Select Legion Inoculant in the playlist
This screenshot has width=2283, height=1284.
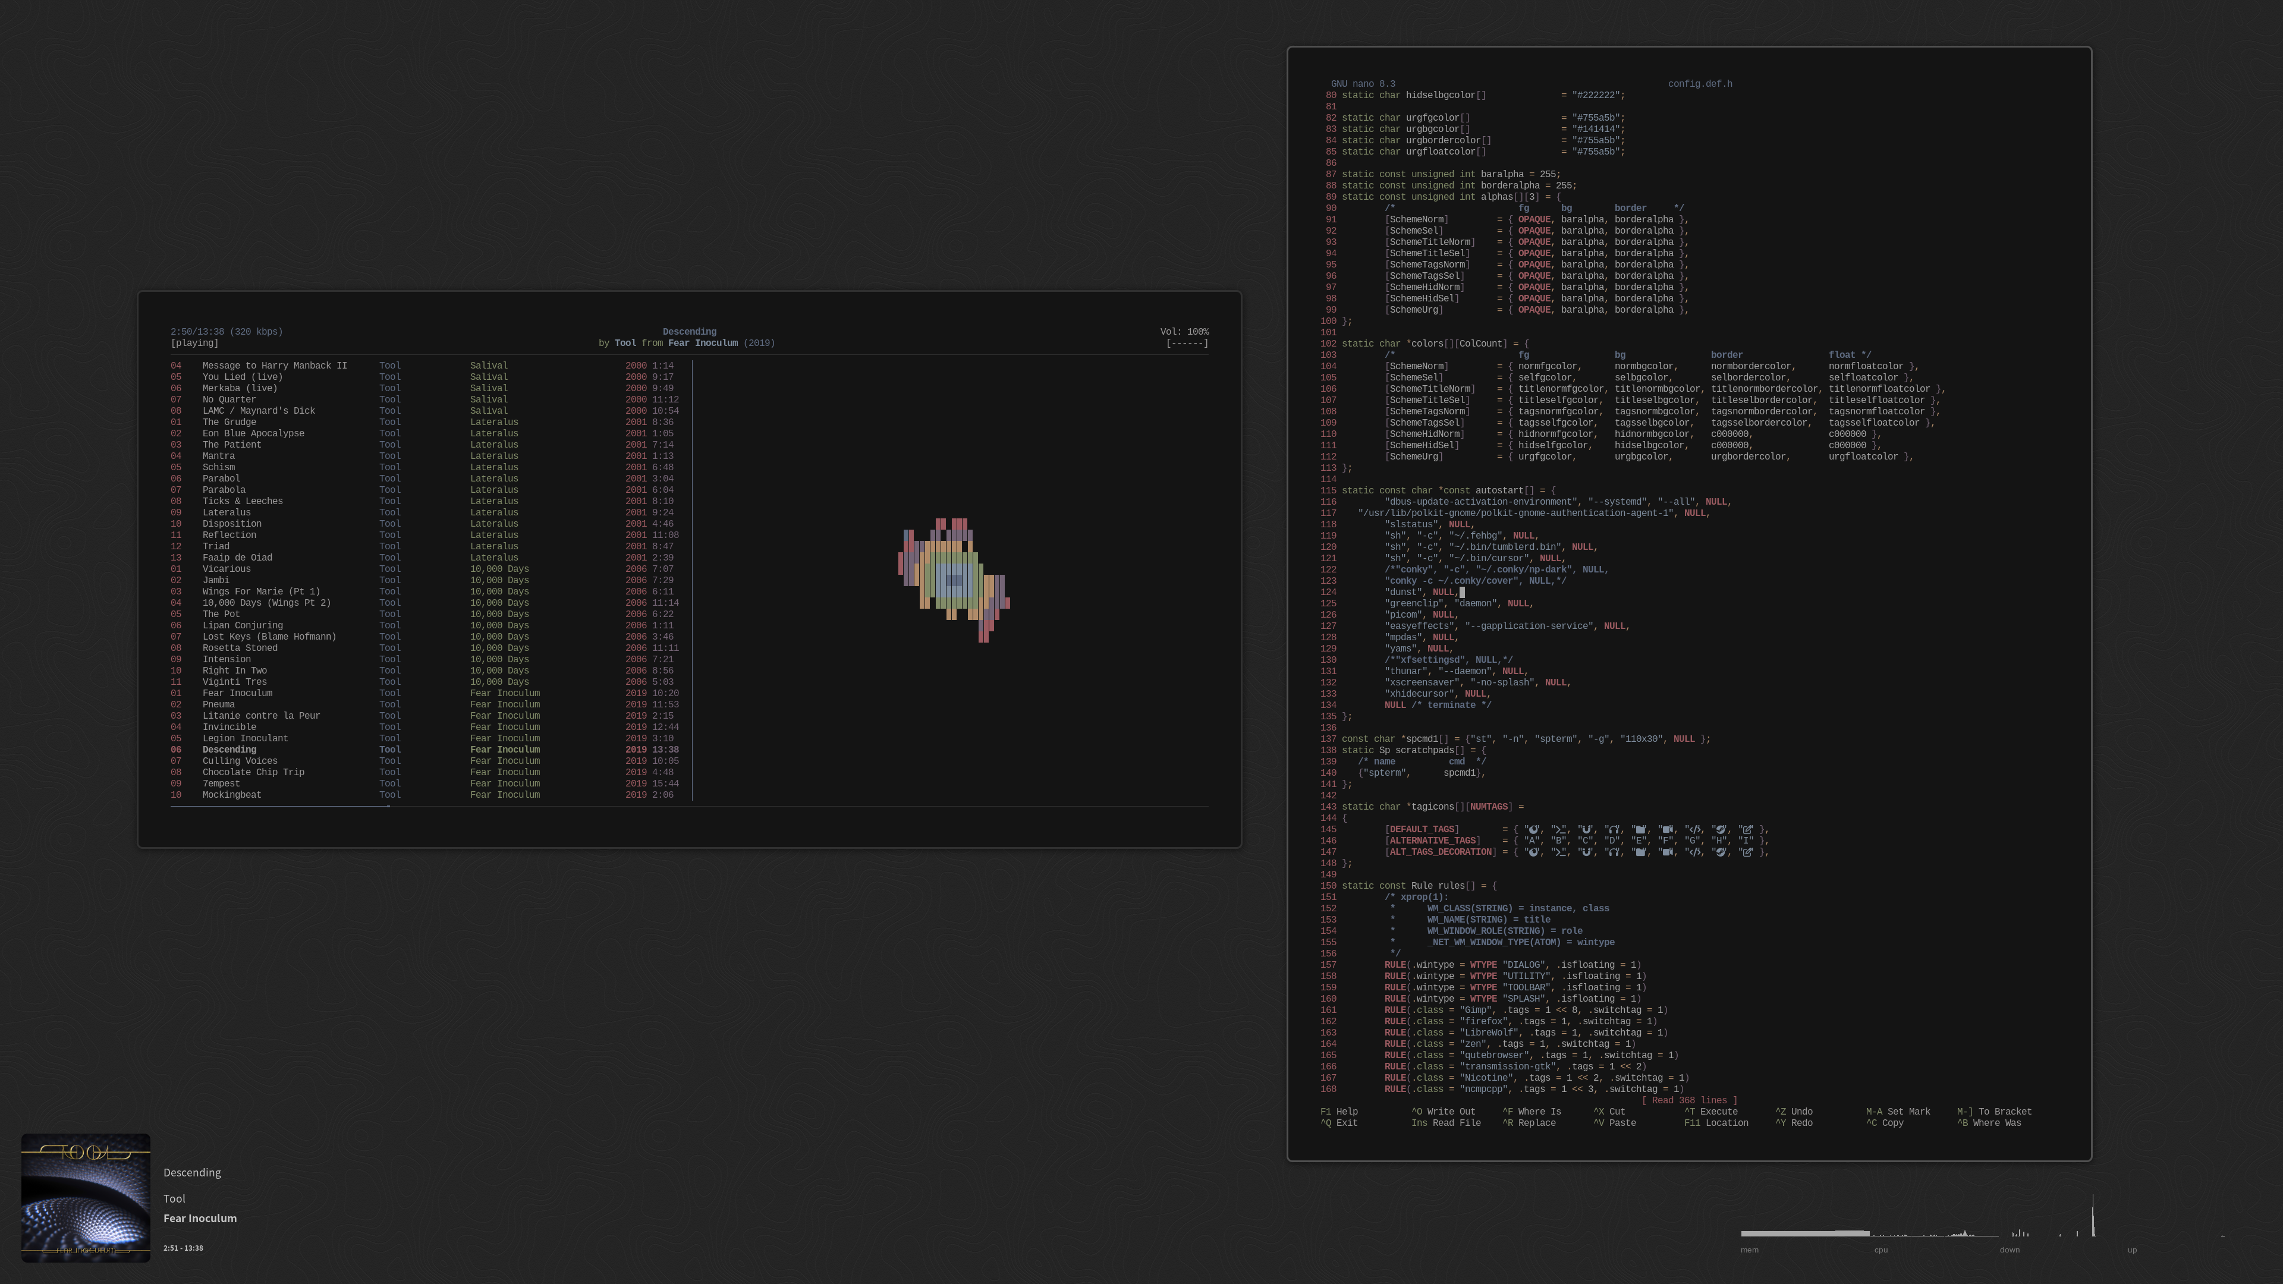tap(426, 738)
